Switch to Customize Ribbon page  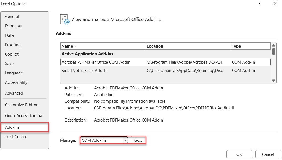click(x=22, y=105)
